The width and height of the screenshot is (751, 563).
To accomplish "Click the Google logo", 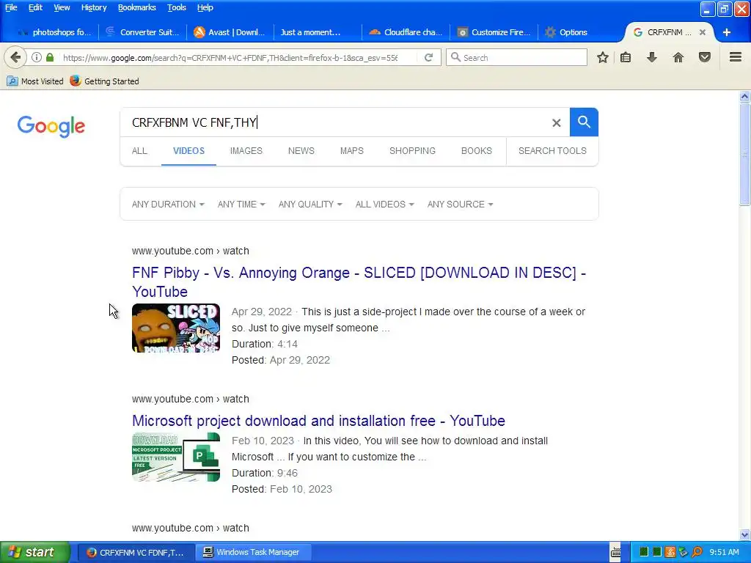I will (x=51, y=126).
